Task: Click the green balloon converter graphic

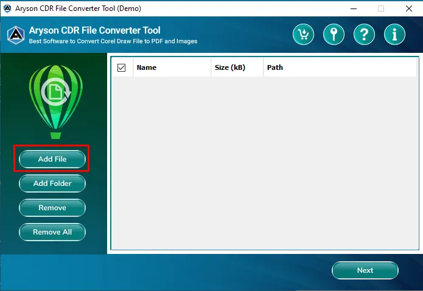Action: pyautogui.click(x=56, y=101)
